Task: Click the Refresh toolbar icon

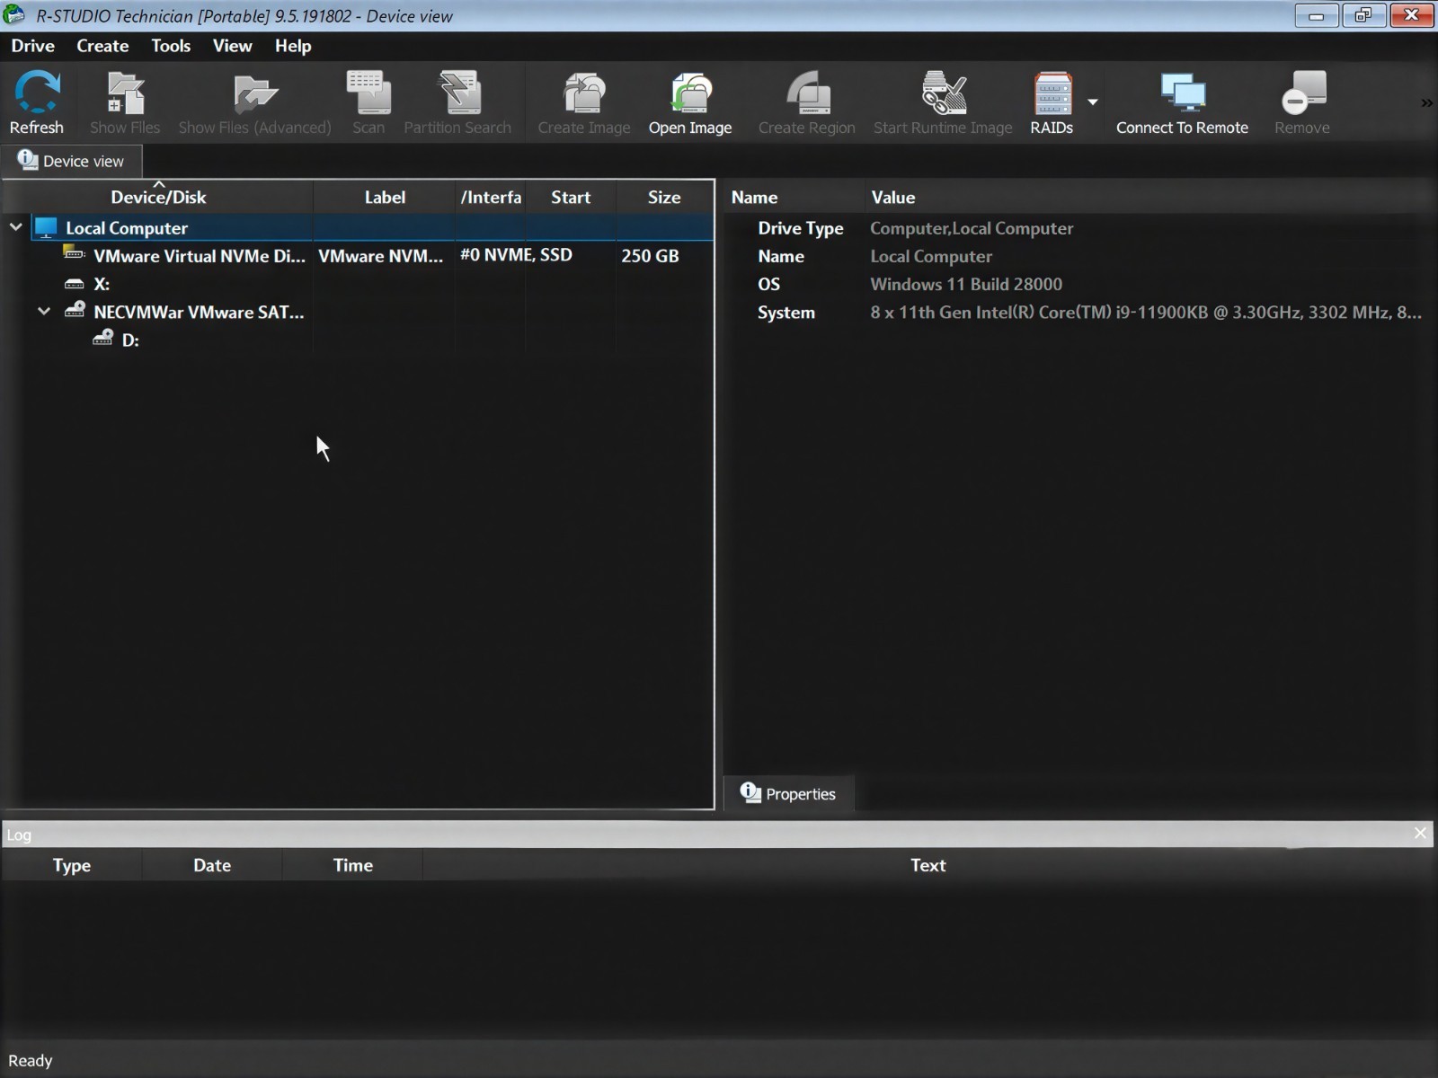Action: coord(37,93)
